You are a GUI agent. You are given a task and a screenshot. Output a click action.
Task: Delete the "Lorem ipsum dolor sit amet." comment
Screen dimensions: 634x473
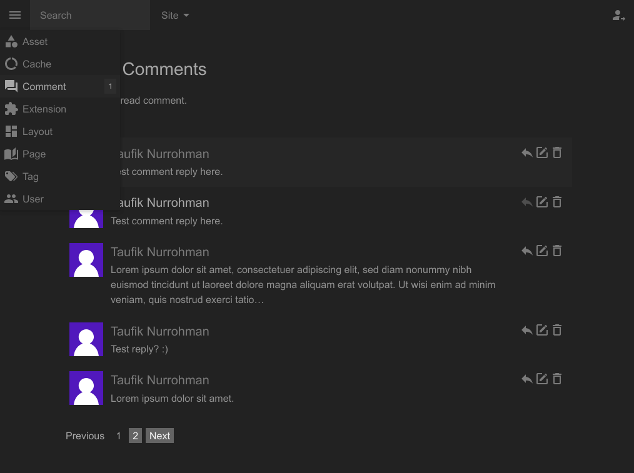tap(557, 379)
